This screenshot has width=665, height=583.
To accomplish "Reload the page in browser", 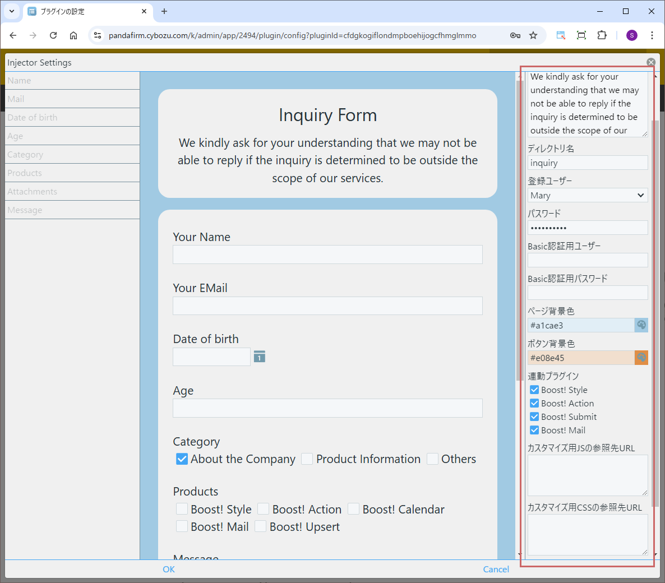I will pyautogui.click(x=53, y=35).
